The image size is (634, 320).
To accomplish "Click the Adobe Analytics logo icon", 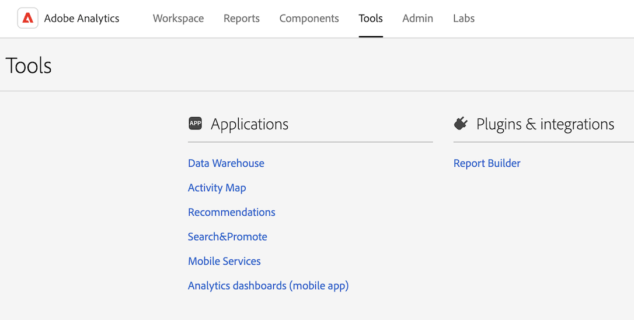I will click(27, 18).
